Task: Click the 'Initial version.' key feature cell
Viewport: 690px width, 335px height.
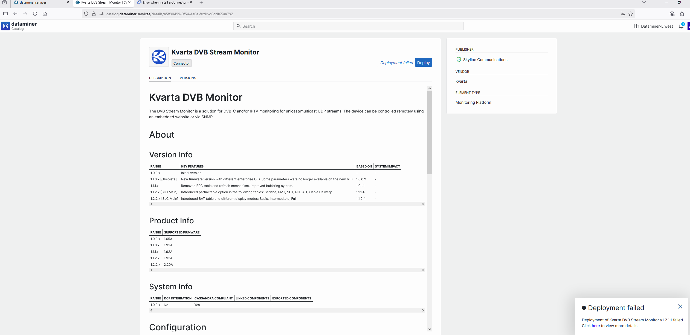Action: tap(192, 173)
